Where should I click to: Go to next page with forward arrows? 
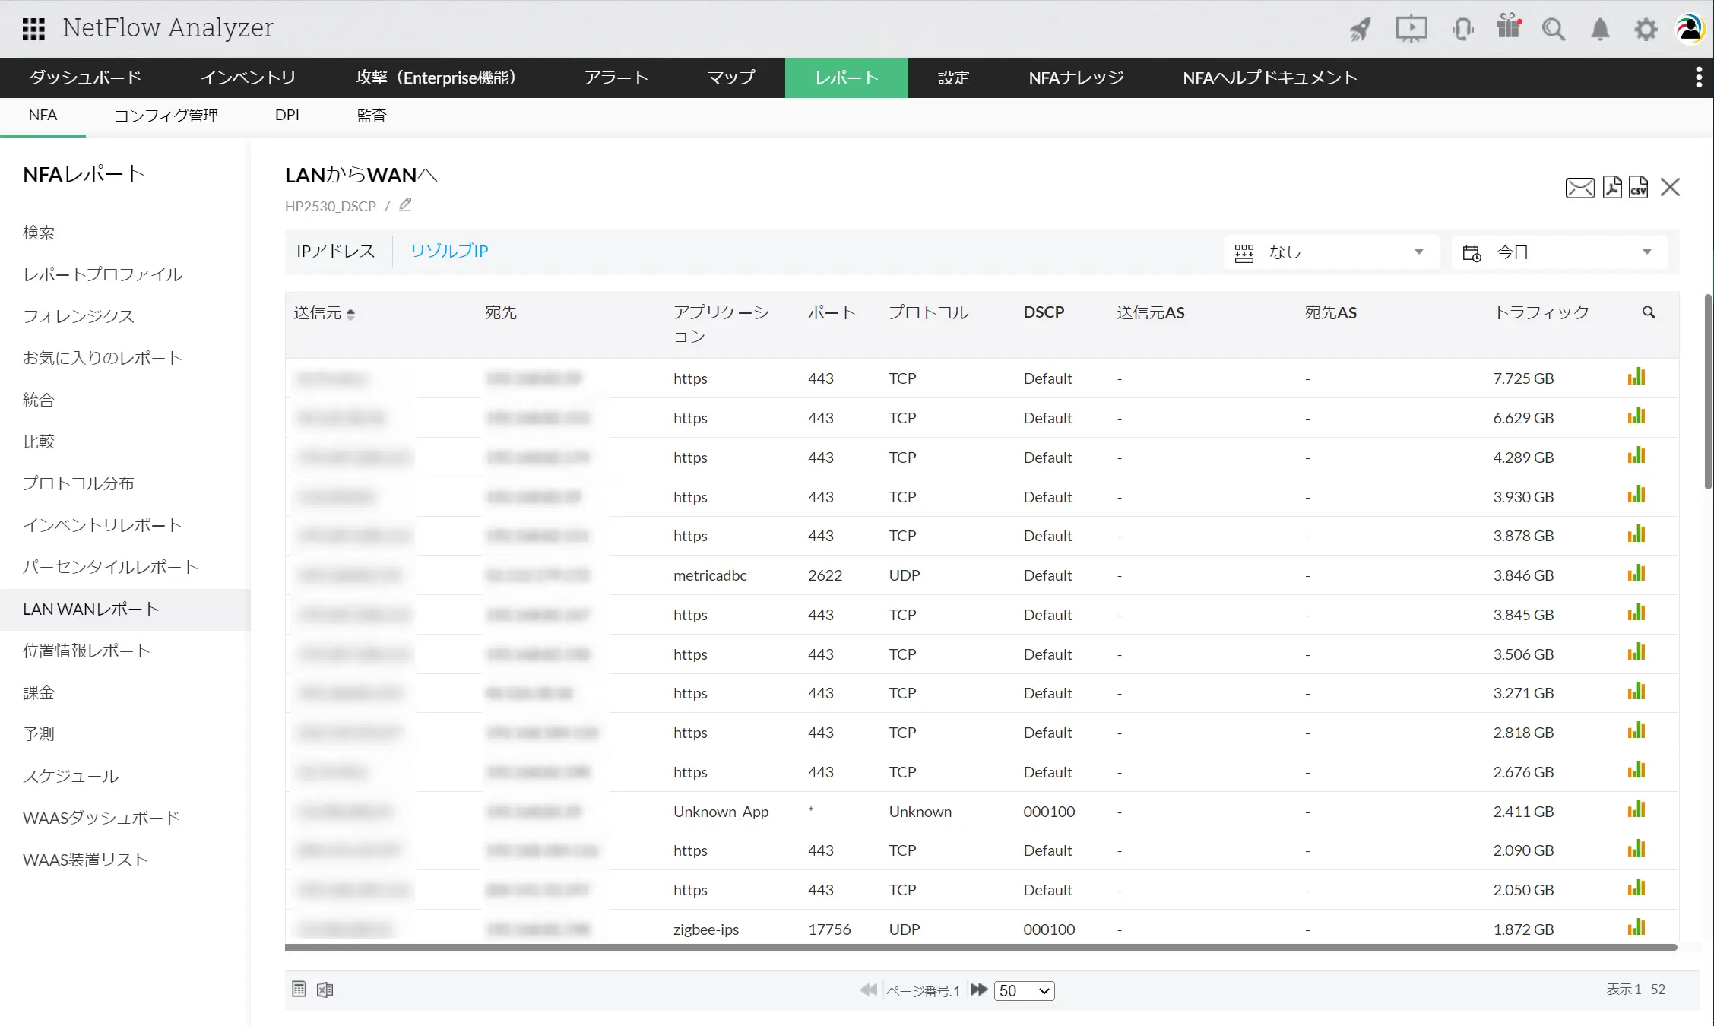[978, 990]
